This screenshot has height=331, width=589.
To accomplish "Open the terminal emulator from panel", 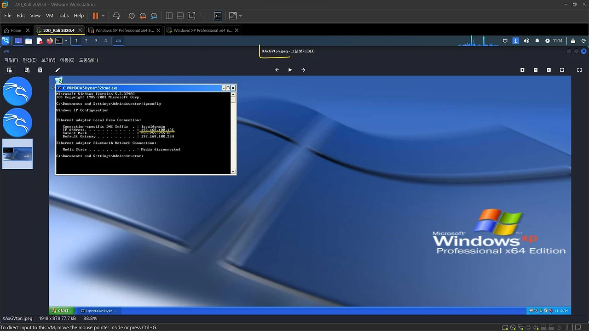I will 59,40.
